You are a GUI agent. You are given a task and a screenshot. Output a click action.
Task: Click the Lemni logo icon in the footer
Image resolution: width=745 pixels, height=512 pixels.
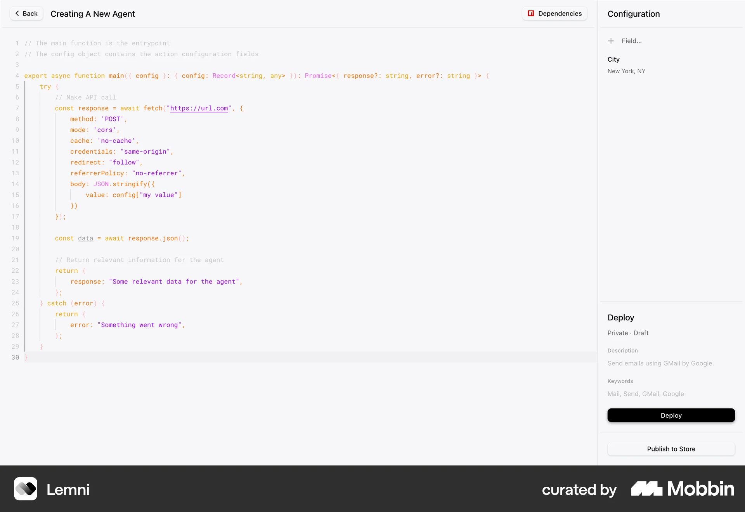[x=26, y=489]
